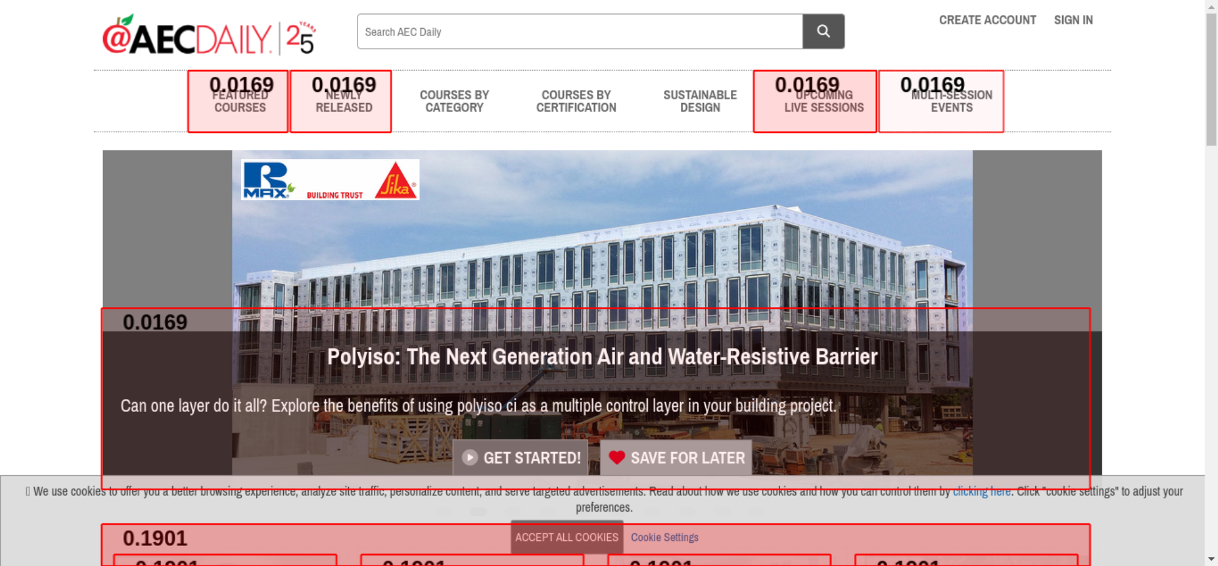1218x566 pixels.
Task: Click the play icon on Get Started
Action: click(x=470, y=458)
